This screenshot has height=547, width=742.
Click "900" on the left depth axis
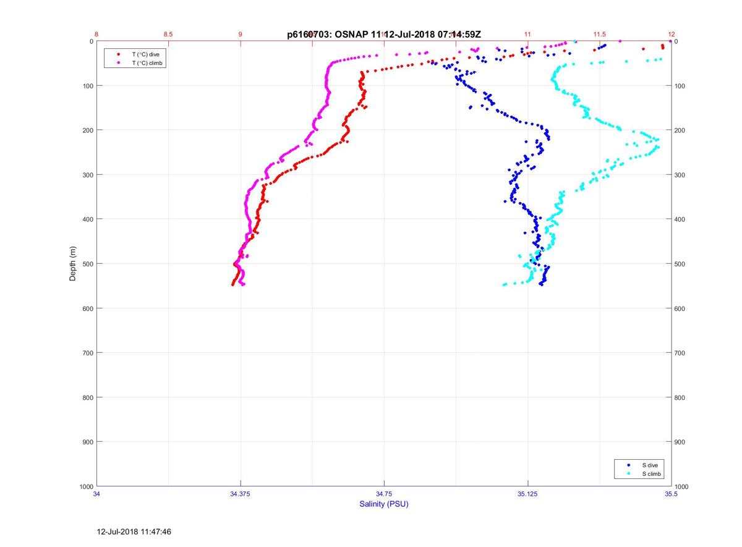[88, 442]
